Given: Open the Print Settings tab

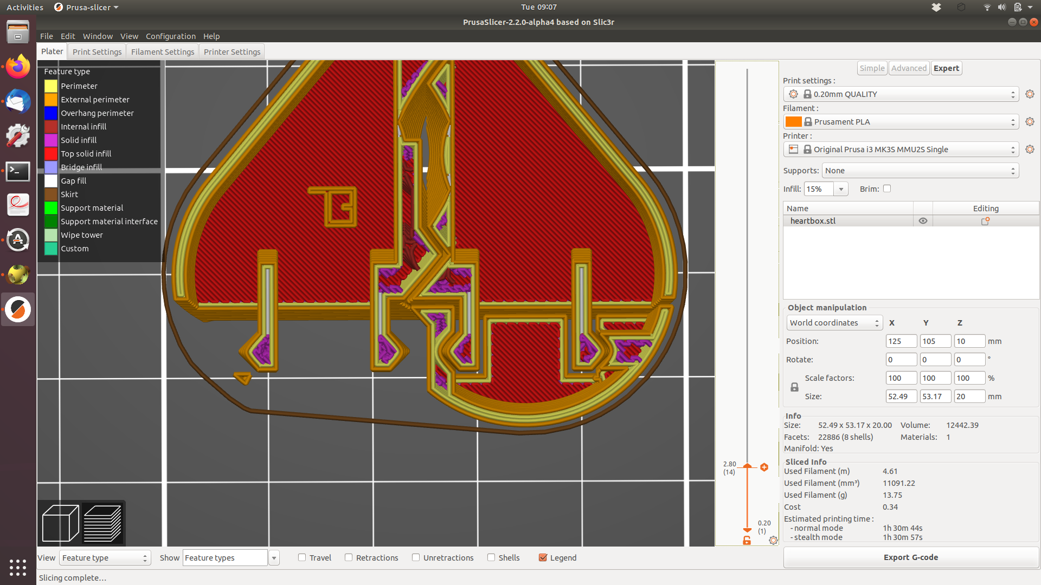Looking at the screenshot, I should pos(97,52).
